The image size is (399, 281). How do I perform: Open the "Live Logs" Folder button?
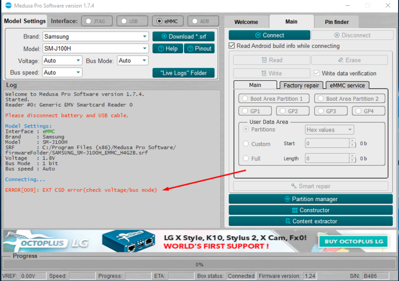click(184, 73)
